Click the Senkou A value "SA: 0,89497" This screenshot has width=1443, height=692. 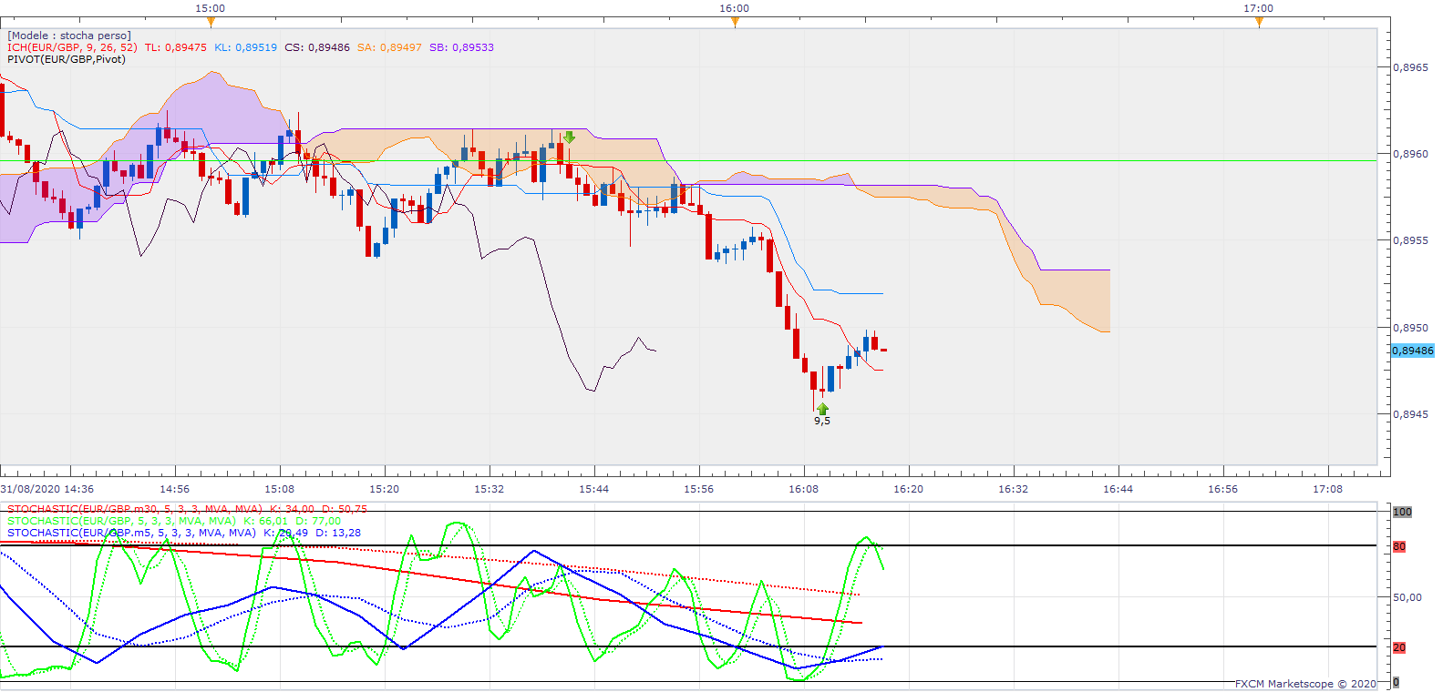(x=389, y=47)
